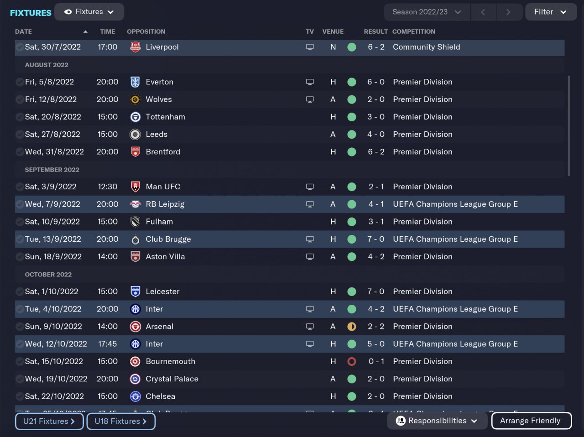Toggle the checkmark beside Fri, 5/8/2022 fixture
Screen dimensions: 584x437
coord(20,82)
